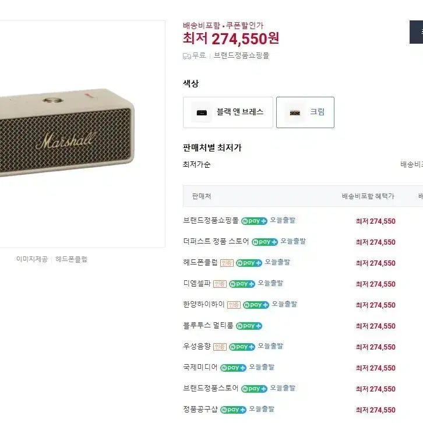423x423 pixels.
Task: Click the free-shipping truck icon under the price
Action: (187, 56)
